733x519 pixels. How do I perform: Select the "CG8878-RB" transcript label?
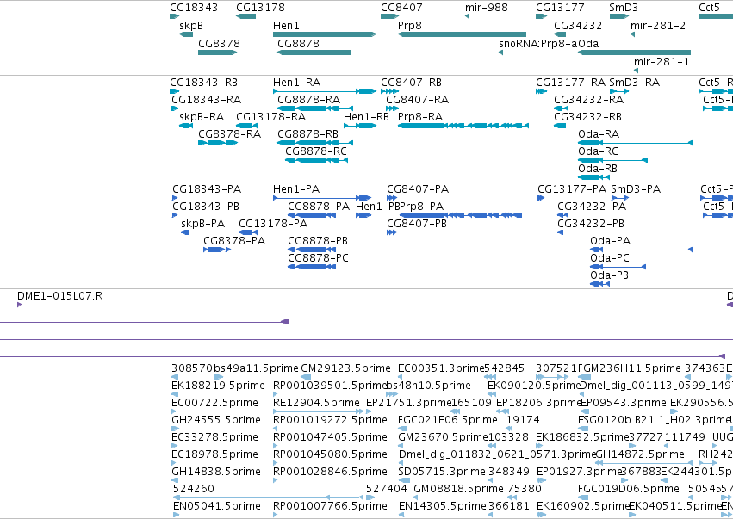308,134
